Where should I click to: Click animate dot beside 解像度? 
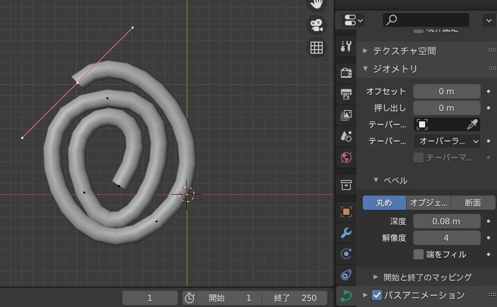(488, 238)
